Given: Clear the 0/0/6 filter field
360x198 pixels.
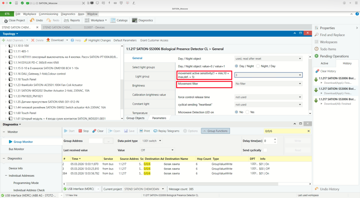Looking at the screenshot, I should (308, 131).
